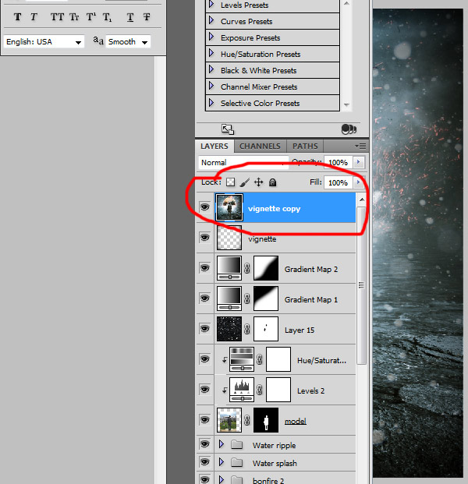Click link icon on Levels 2 layer
The image size is (468, 484).
pyautogui.click(x=260, y=390)
